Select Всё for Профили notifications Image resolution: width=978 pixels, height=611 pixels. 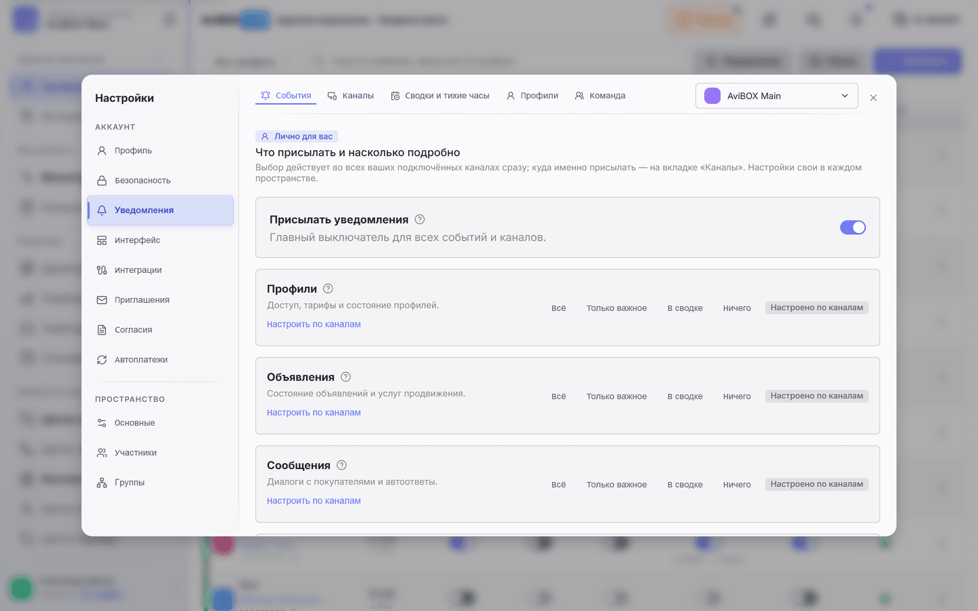pos(558,308)
